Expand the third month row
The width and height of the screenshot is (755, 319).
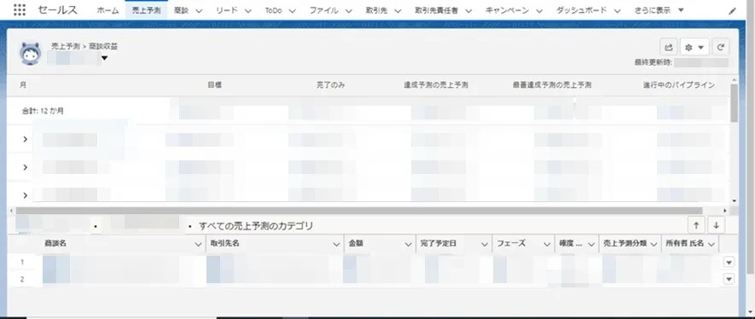[25, 195]
